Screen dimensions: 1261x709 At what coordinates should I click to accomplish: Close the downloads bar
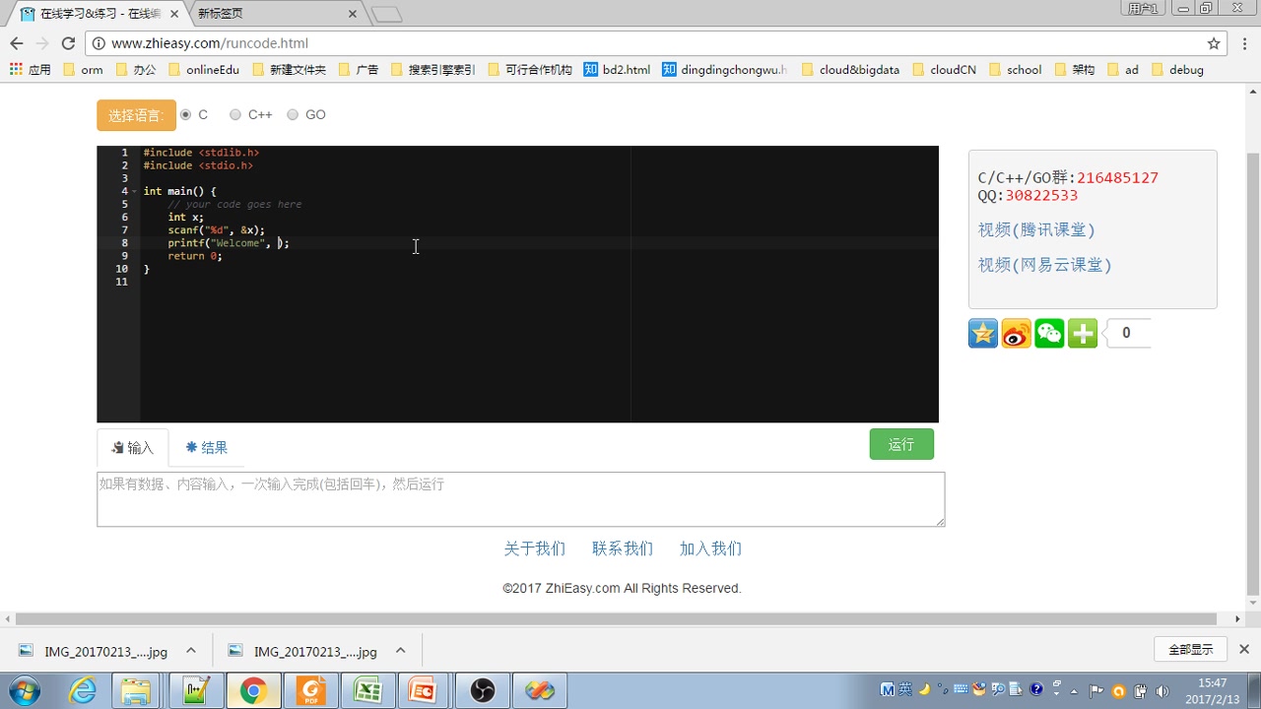coord(1244,650)
